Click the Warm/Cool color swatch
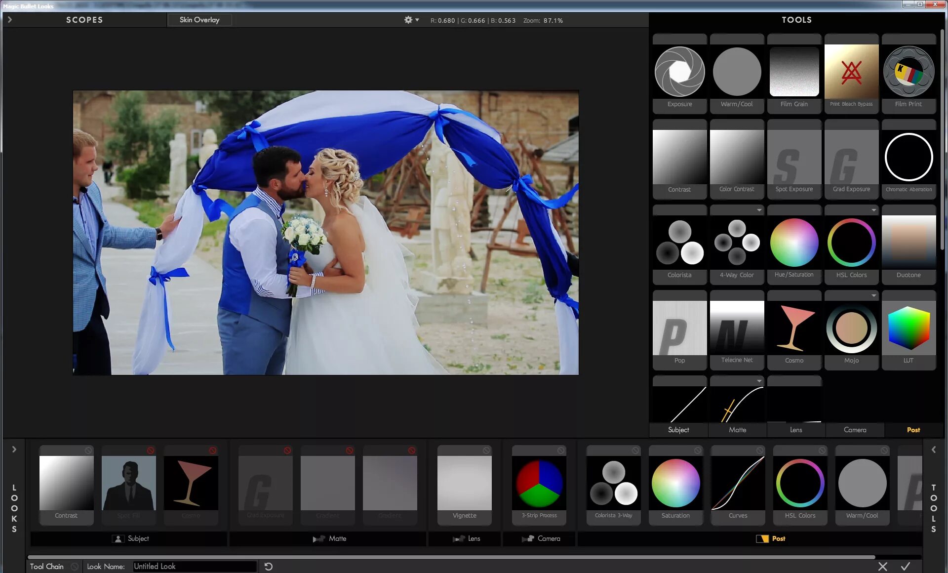 point(736,71)
